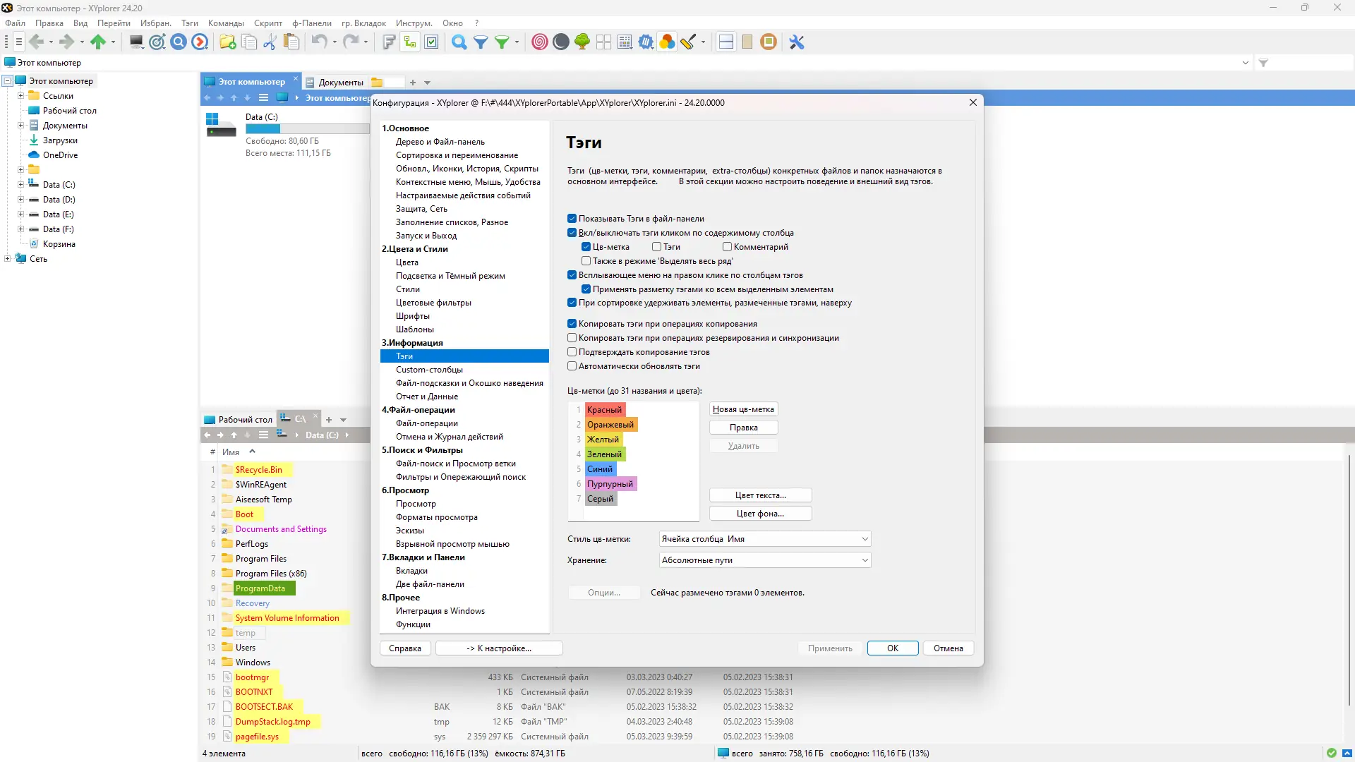The height and width of the screenshot is (762, 1355).
Task: Open the 'Хранение' storage dropdown
Action: pos(765,560)
